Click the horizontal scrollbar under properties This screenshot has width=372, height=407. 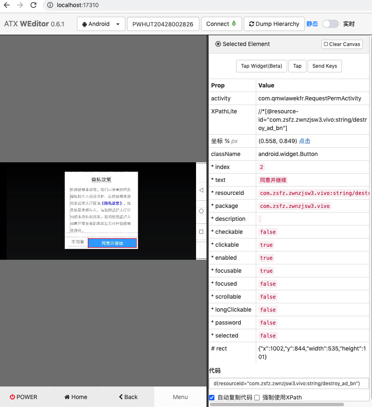277,404
